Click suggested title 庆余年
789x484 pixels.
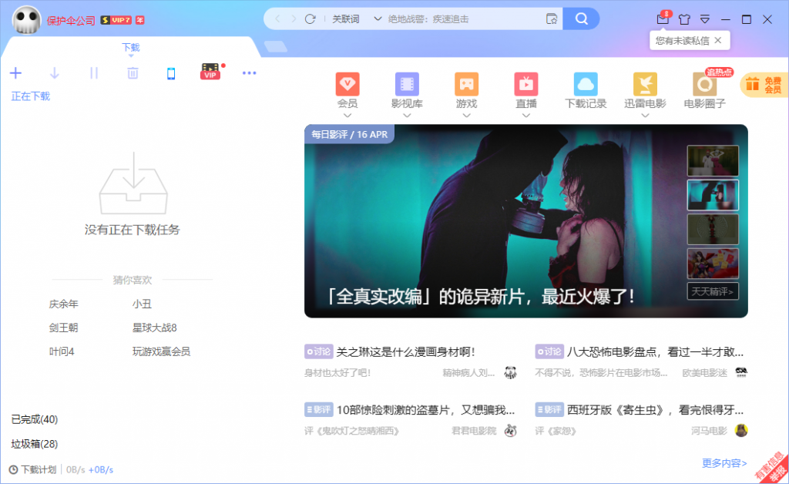(63, 304)
